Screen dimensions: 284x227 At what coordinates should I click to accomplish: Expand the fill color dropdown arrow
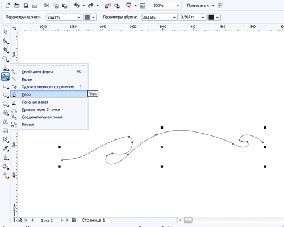pyautogui.click(x=93, y=18)
